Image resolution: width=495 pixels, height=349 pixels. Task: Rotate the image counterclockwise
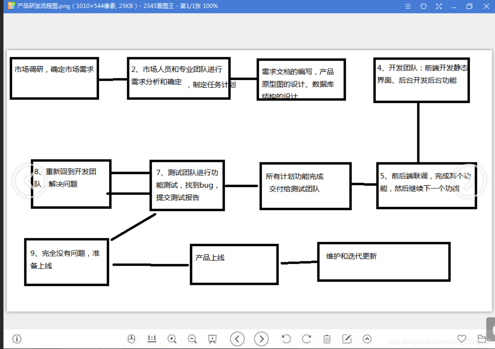(286, 339)
